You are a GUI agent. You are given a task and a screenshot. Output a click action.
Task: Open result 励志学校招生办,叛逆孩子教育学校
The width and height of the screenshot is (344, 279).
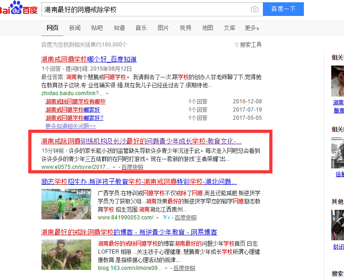[139, 182]
